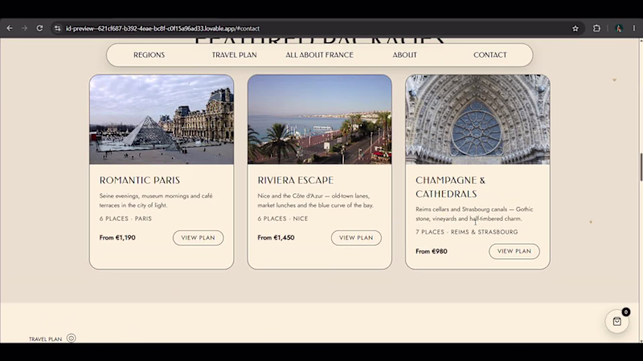Select About in the navigation bar
The width and height of the screenshot is (643, 361).
coord(405,55)
